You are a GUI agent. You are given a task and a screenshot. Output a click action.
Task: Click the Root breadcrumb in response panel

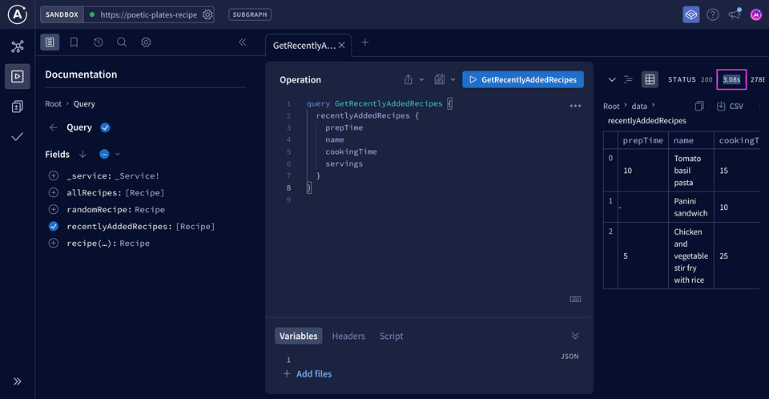pyautogui.click(x=611, y=106)
